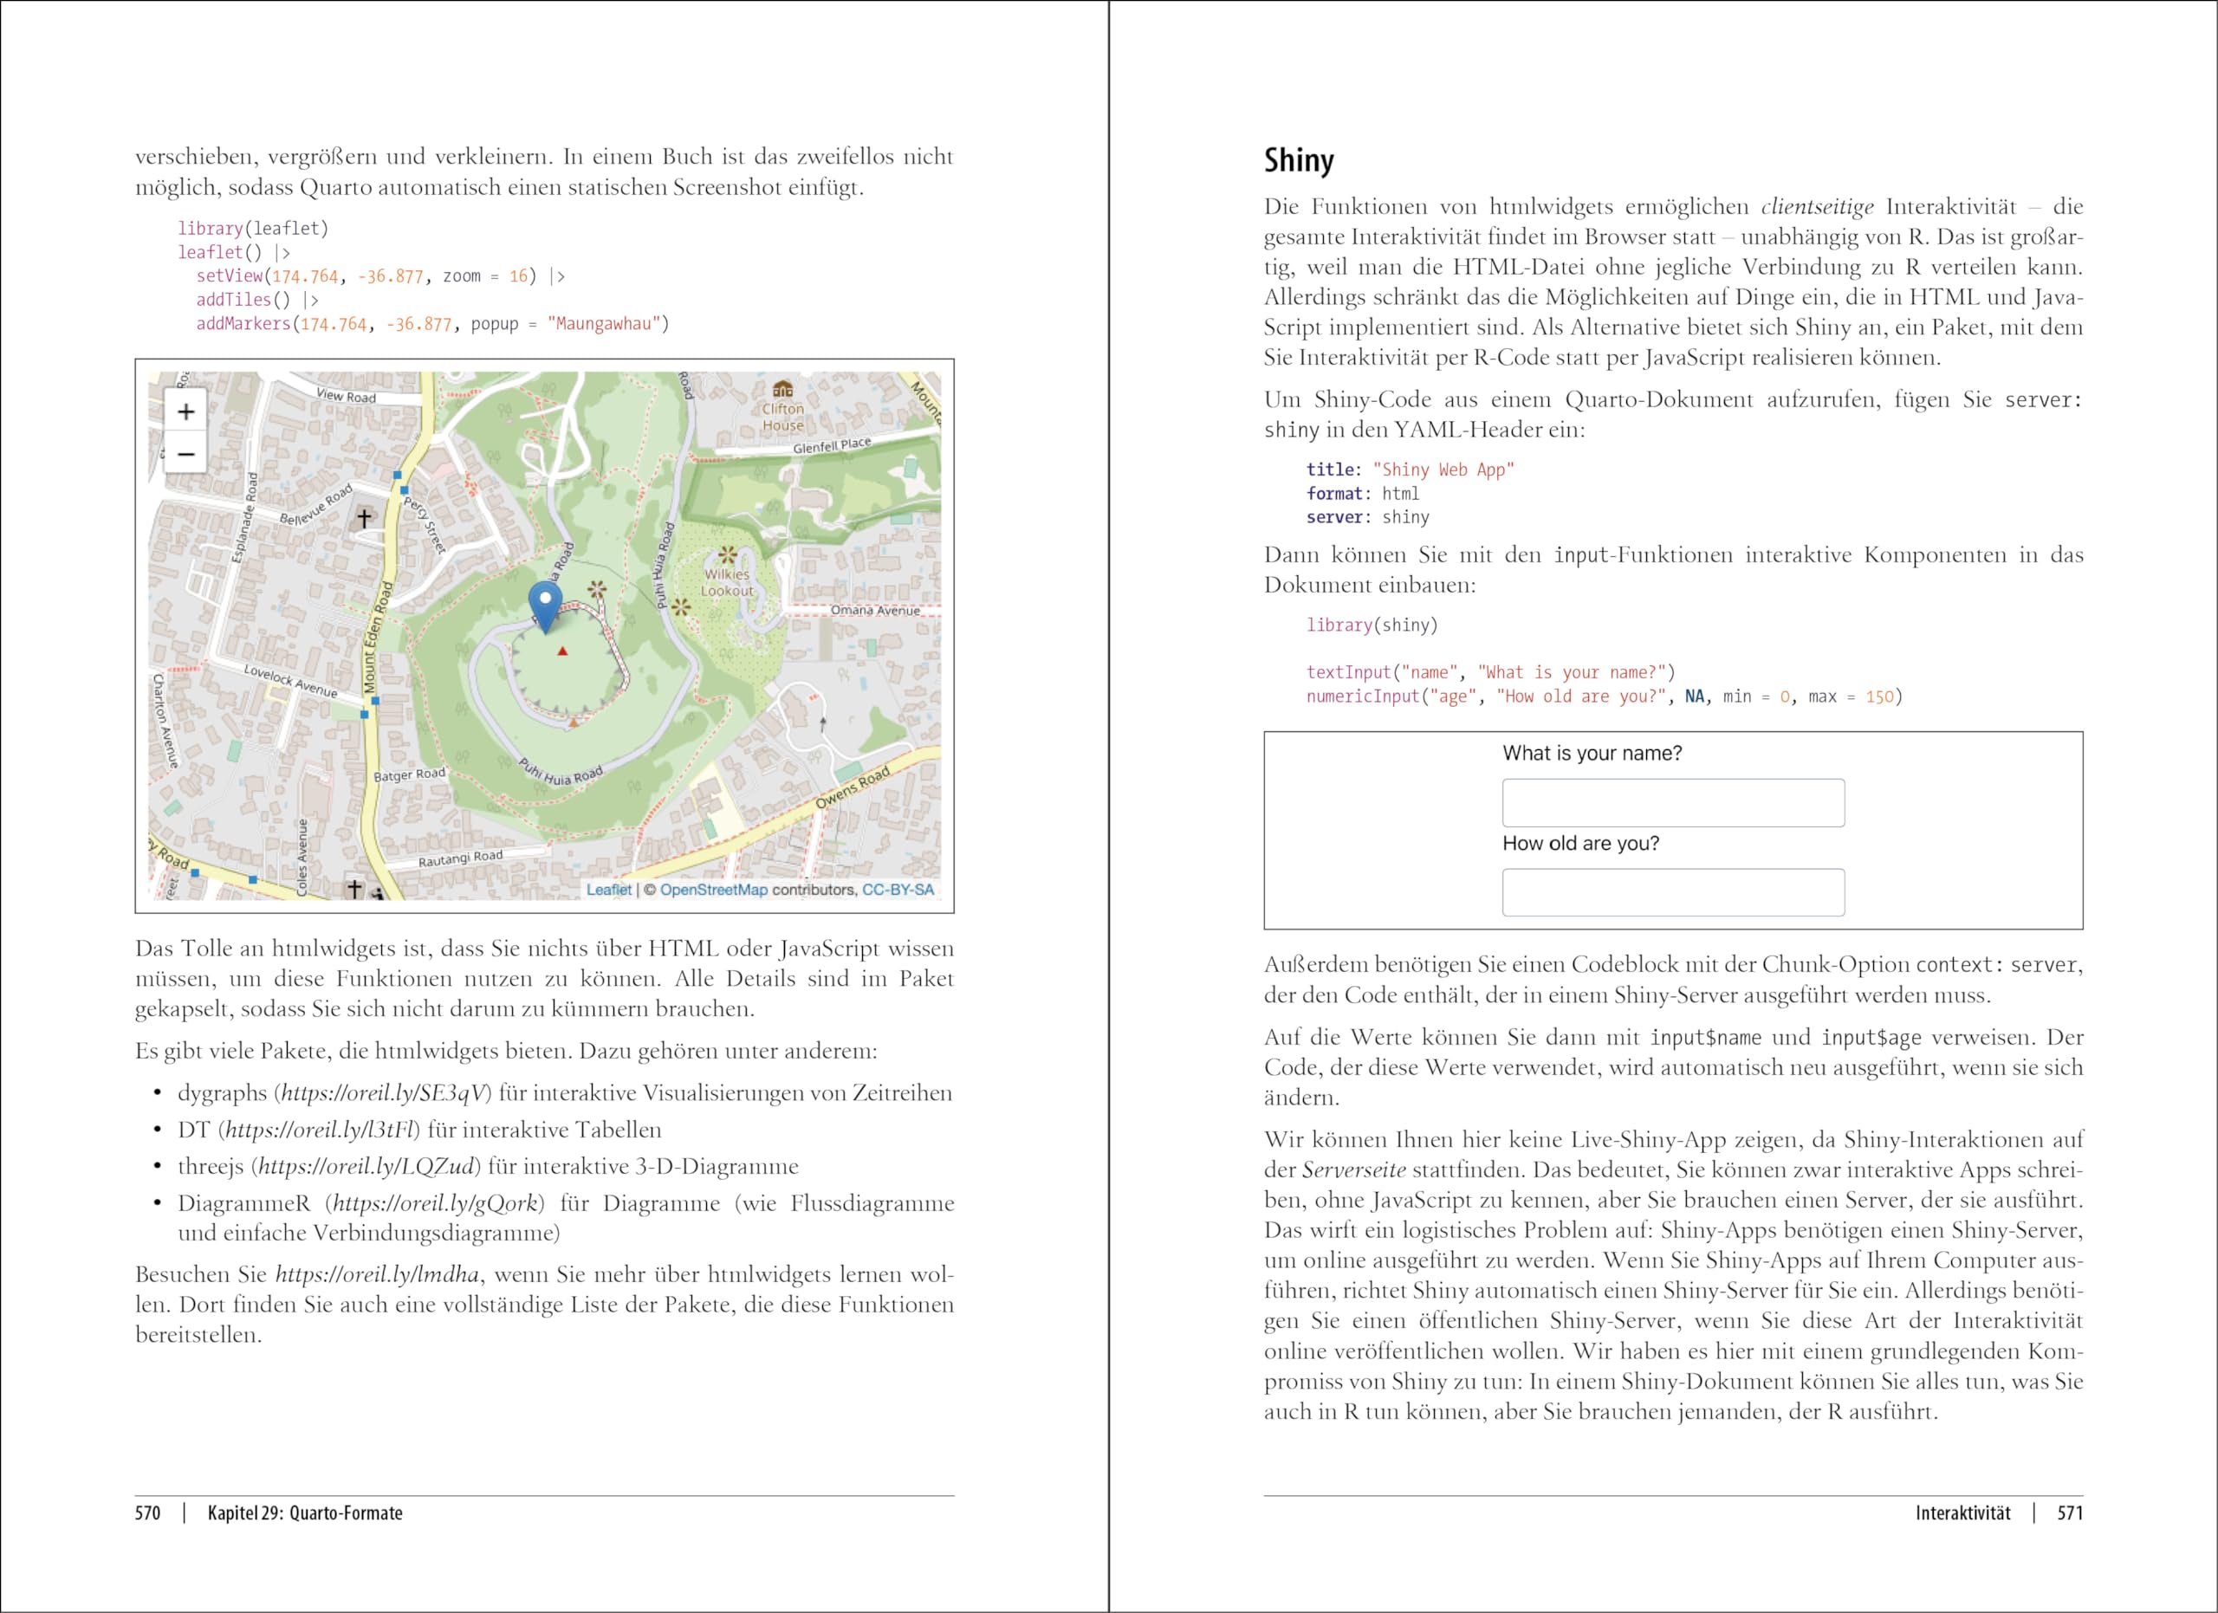The height and width of the screenshot is (1613, 2218).
Task: Click the 'Lovelock Avenue' map label
Action: [290, 682]
